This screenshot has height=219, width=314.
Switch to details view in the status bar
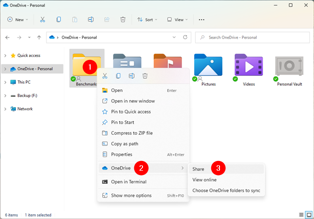301,215
